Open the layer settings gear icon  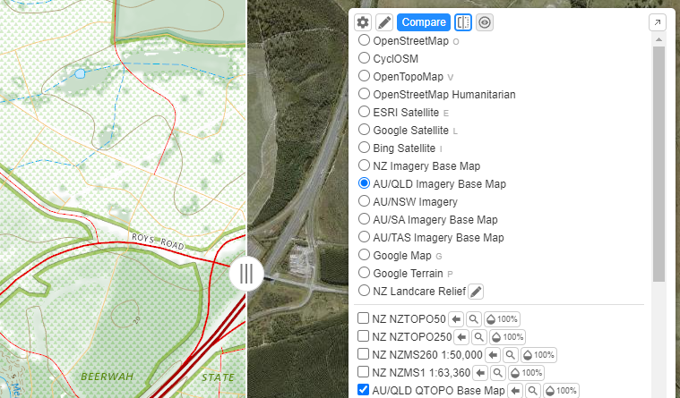tap(363, 22)
